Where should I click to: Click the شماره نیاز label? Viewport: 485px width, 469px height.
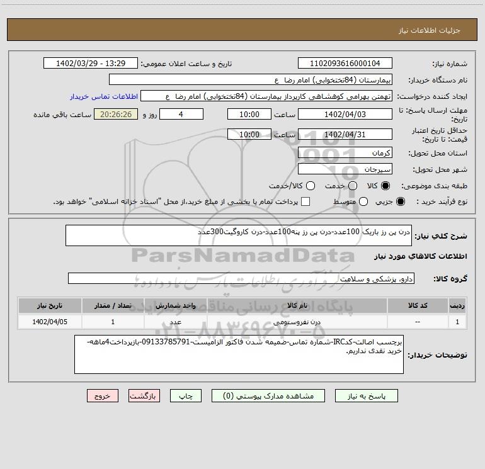pyautogui.click(x=450, y=64)
